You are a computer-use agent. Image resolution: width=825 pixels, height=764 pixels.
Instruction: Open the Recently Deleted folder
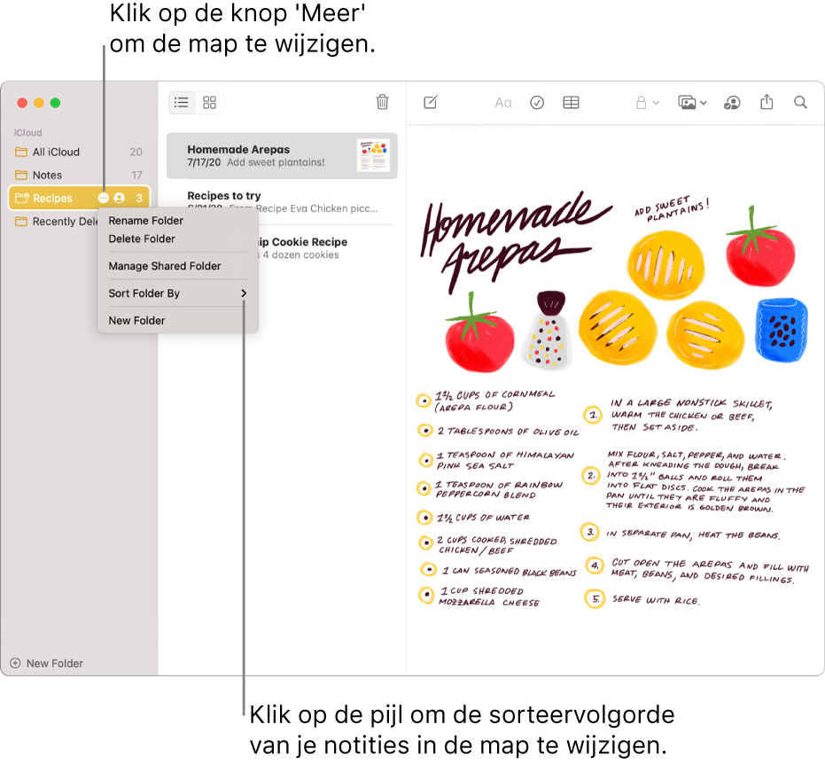tap(57, 222)
